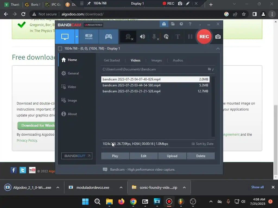The height and width of the screenshot is (208, 278).
Task: Open scheduled recording clock icon
Action: point(181,24)
